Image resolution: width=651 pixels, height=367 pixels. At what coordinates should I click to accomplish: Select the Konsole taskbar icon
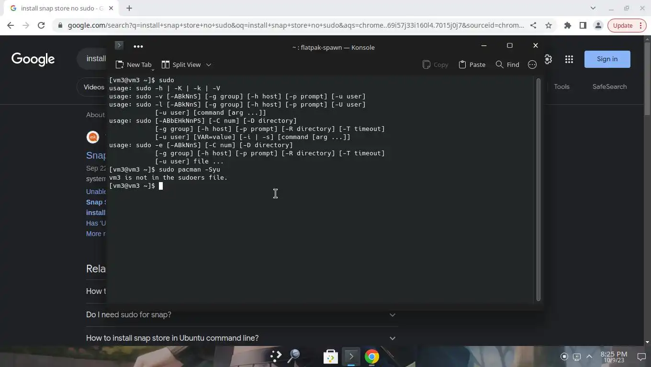tap(351, 356)
